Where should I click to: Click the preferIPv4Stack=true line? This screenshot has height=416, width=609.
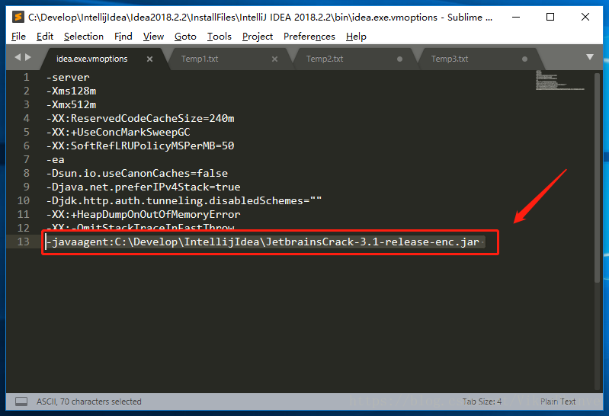pyautogui.click(x=143, y=187)
